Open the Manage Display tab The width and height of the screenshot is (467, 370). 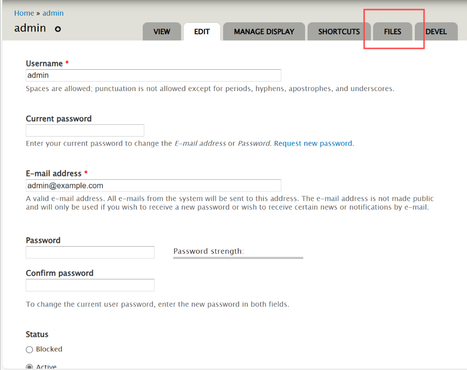[264, 31]
